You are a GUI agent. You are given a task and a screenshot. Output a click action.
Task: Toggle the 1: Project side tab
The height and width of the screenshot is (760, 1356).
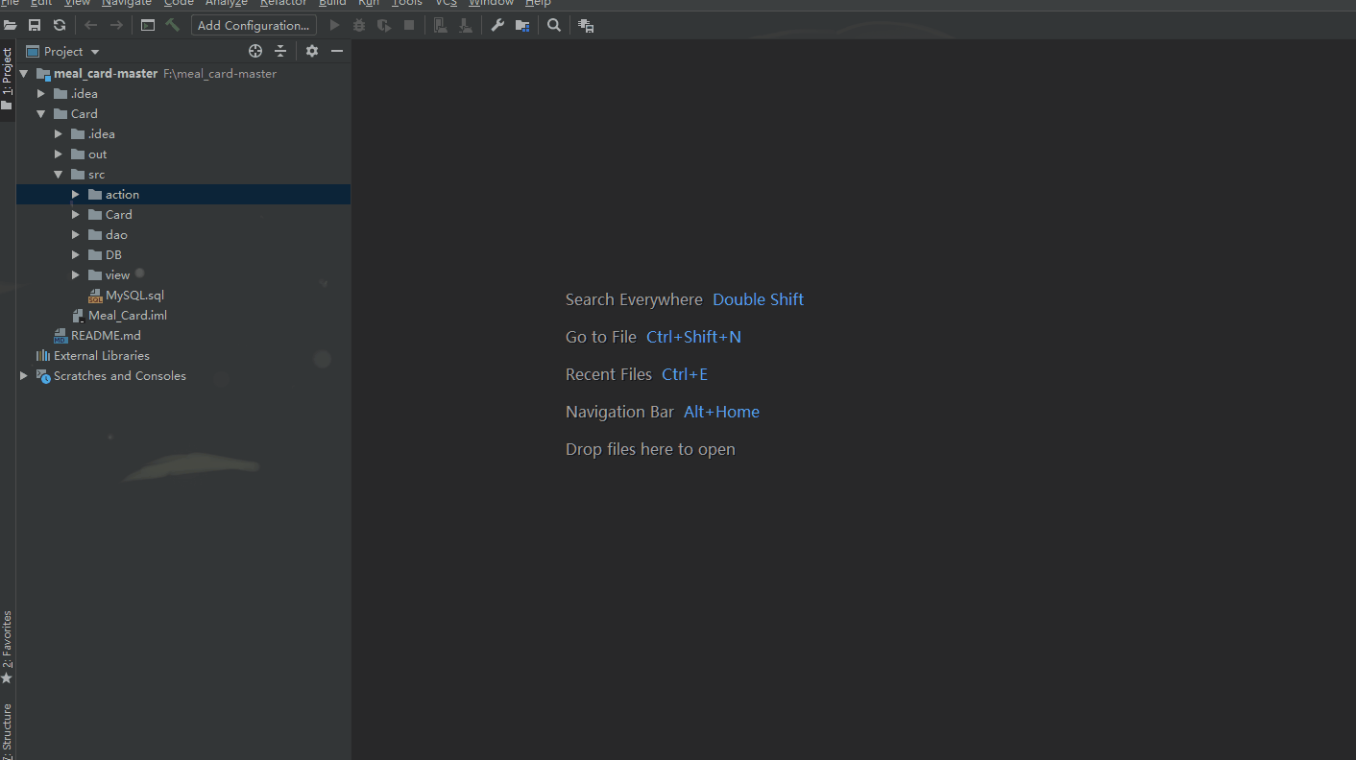pyautogui.click(x=7, y=80)
